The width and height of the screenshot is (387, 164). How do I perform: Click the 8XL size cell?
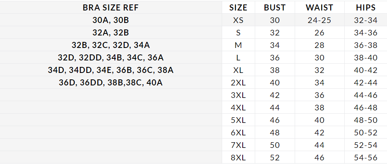238,157
